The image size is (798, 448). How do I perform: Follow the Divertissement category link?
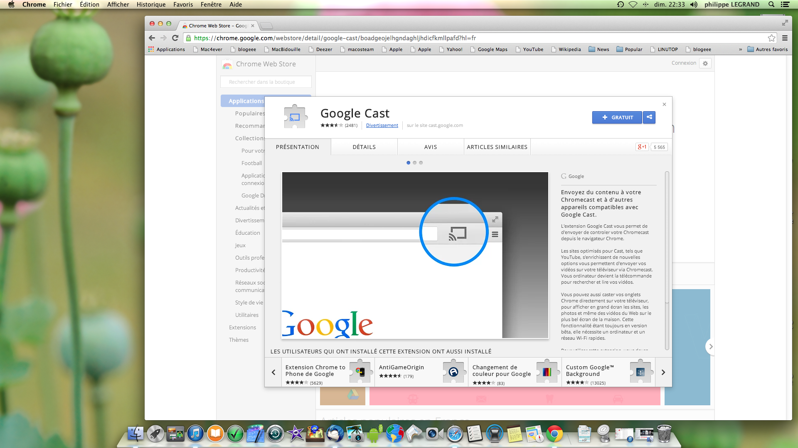point(382,125)
